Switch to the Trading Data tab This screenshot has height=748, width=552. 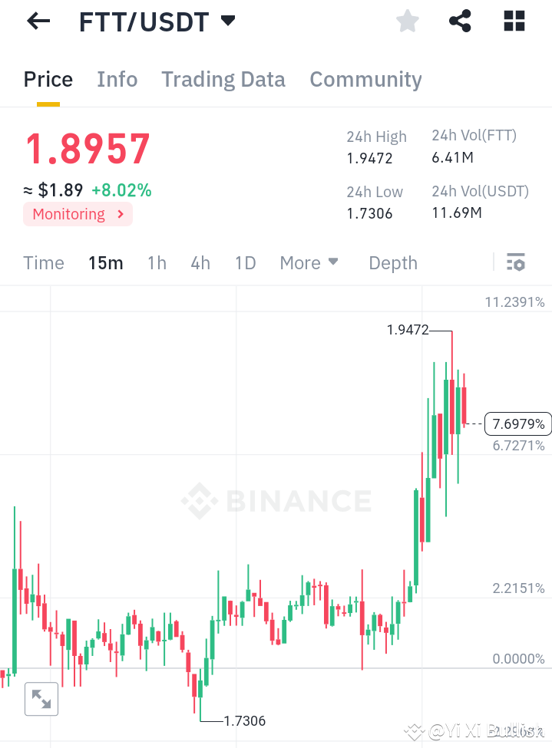[223, 79]
